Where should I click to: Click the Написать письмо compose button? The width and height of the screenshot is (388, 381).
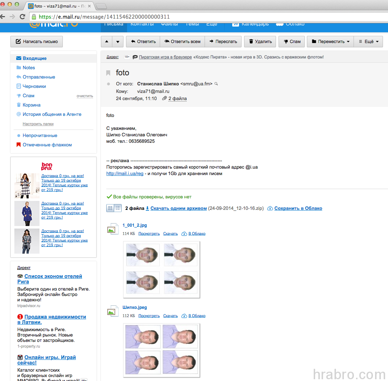pos(37,42)
